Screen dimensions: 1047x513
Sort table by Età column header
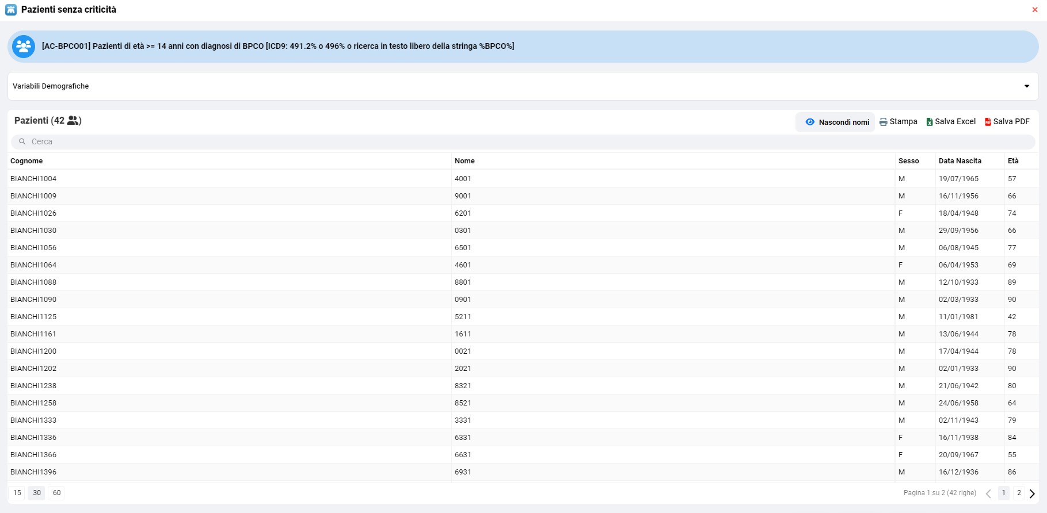1013,161
